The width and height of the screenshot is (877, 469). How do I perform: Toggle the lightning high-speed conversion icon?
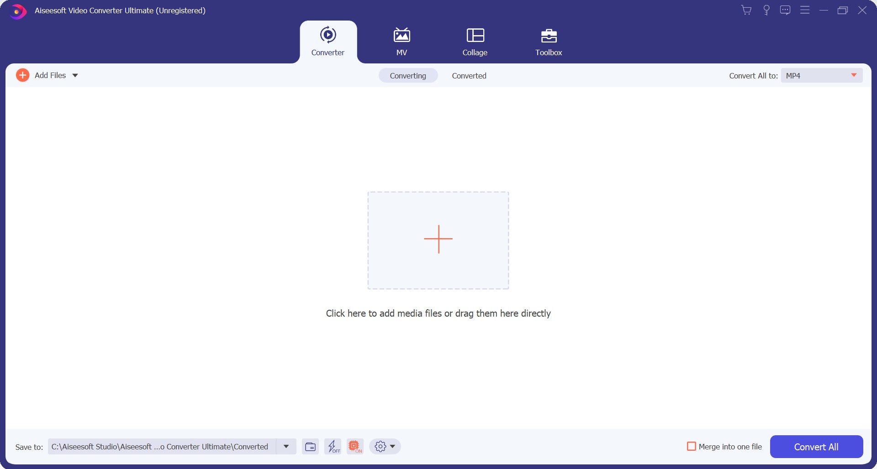point(333,447)
